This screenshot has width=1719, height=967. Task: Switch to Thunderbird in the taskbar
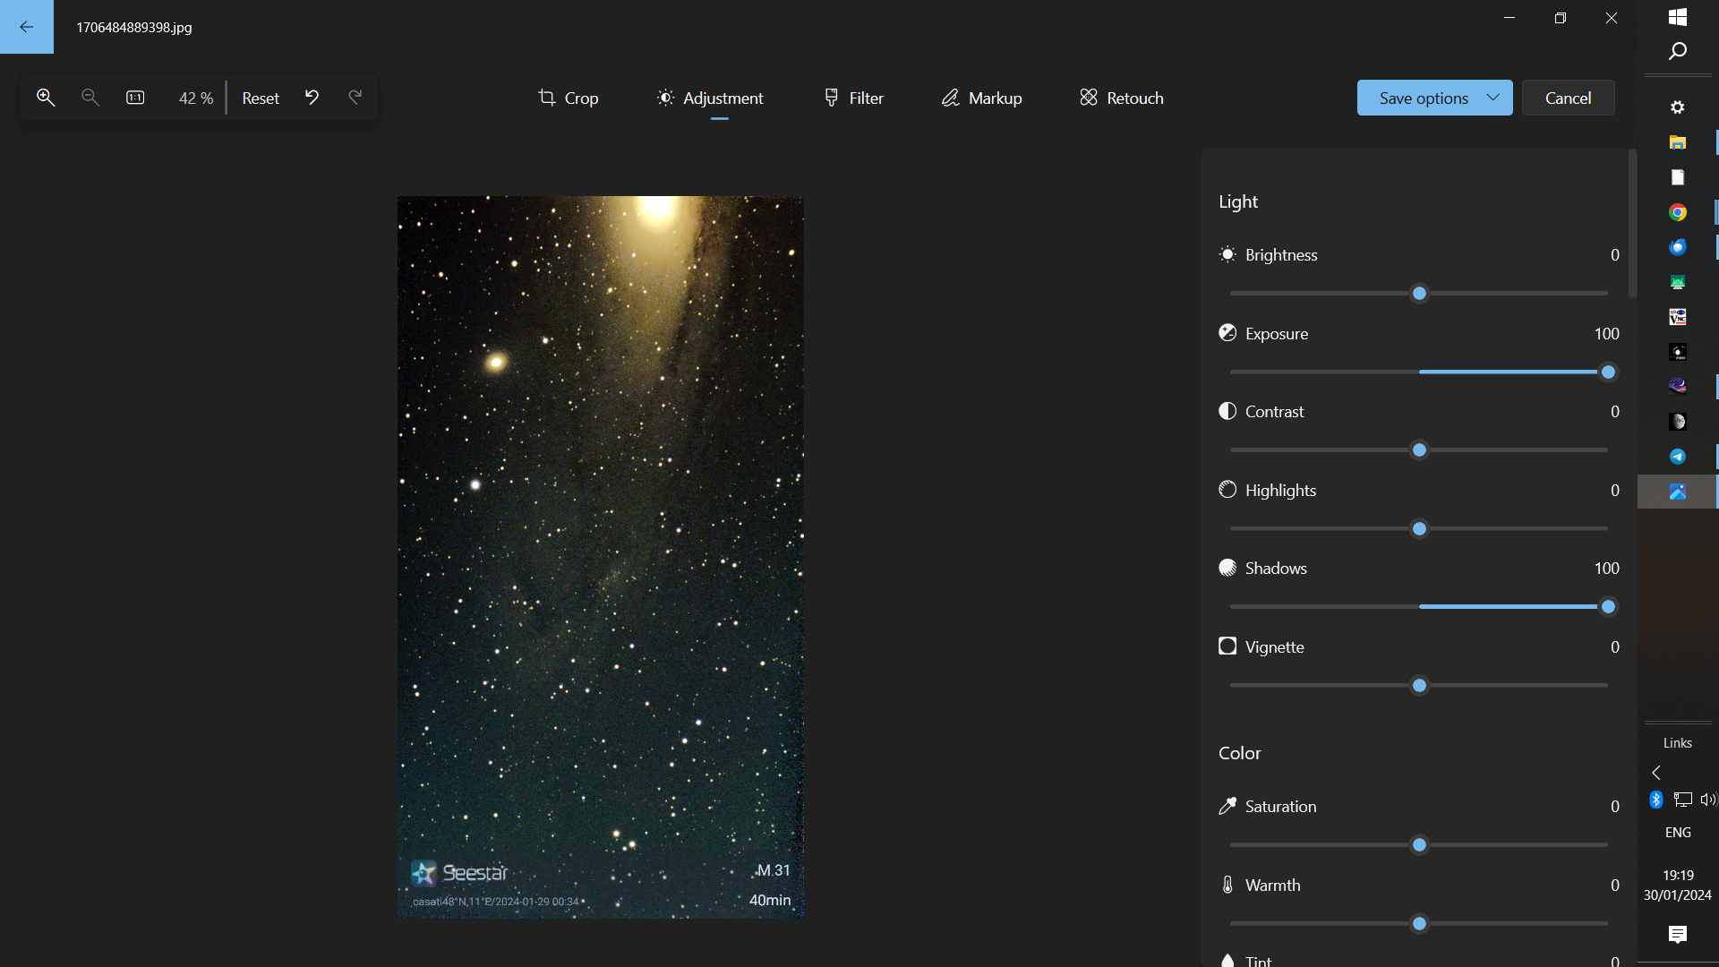click(1678, 247)
